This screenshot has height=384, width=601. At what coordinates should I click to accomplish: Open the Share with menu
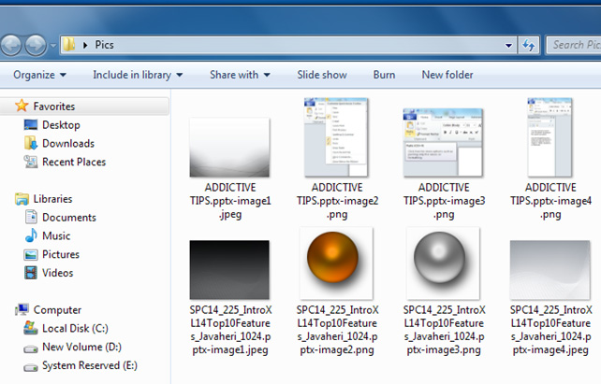click(240, 75)
